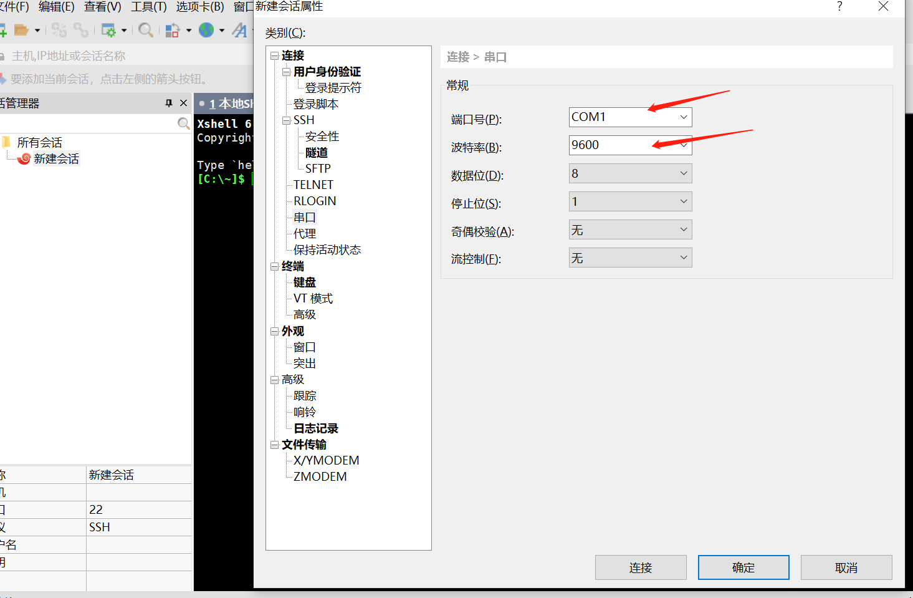
Task: Click the 连接 button in the dialog
Action: (641, 567)
